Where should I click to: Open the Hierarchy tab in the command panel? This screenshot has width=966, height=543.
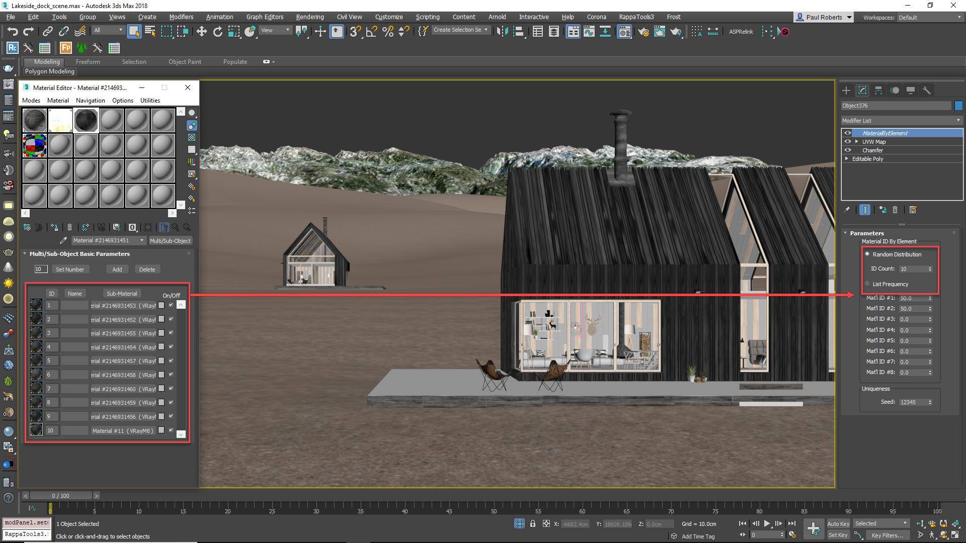pos(878,90)
